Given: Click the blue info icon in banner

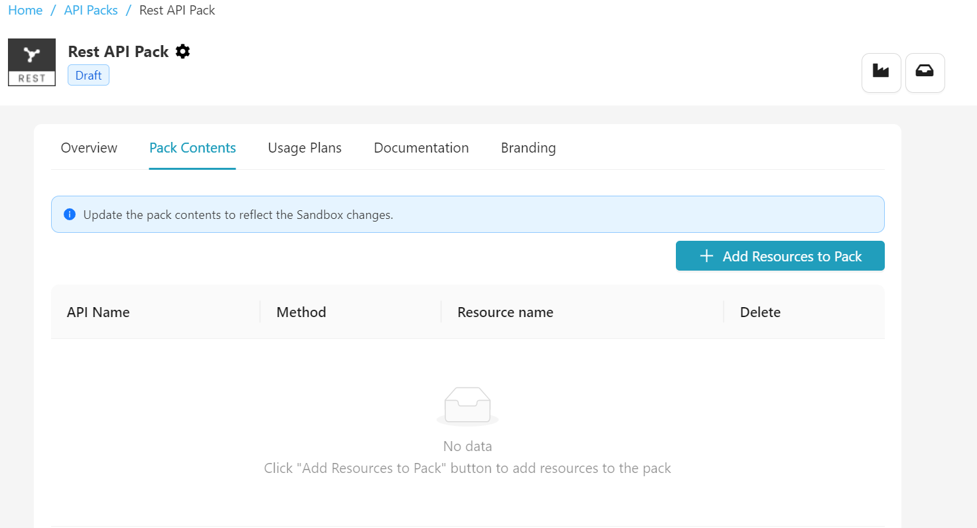Looking at the screenshot, I should click(69, 215).
